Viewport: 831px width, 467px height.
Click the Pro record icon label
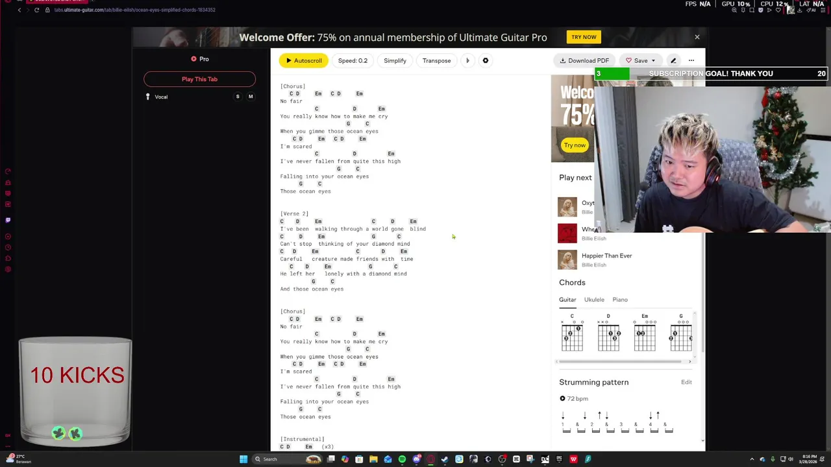tap(199, 59)
